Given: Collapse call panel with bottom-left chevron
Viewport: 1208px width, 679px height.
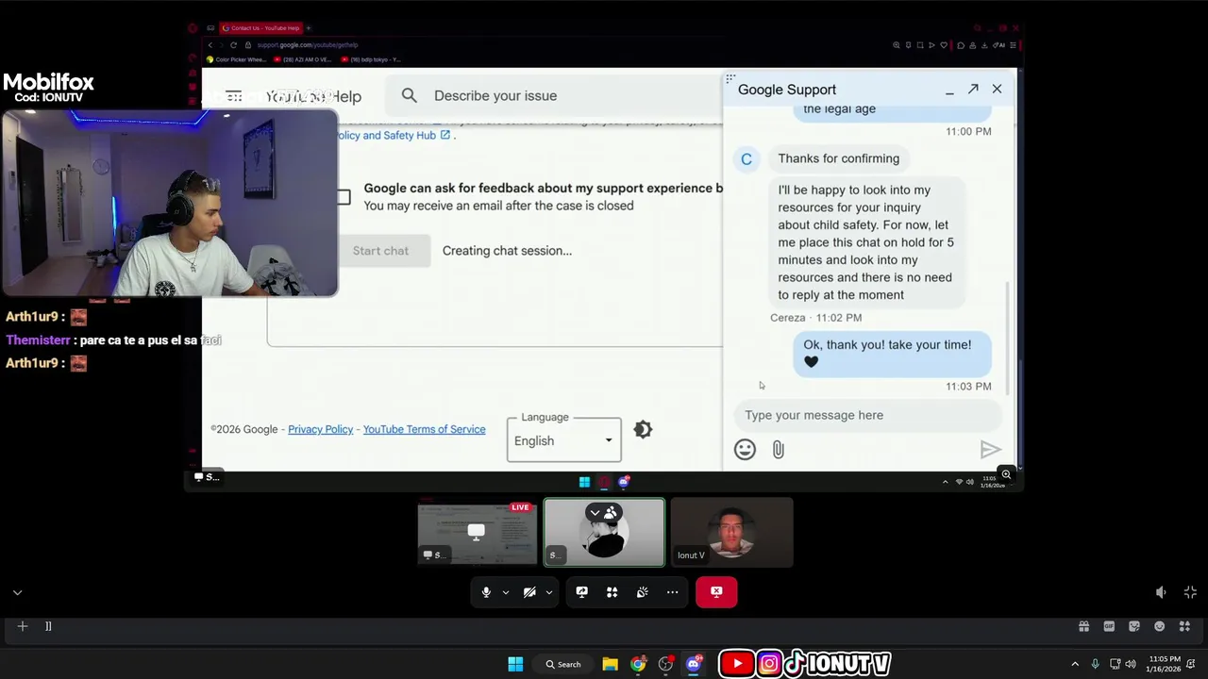Looking at the screenshot, I should click(17, 592).
